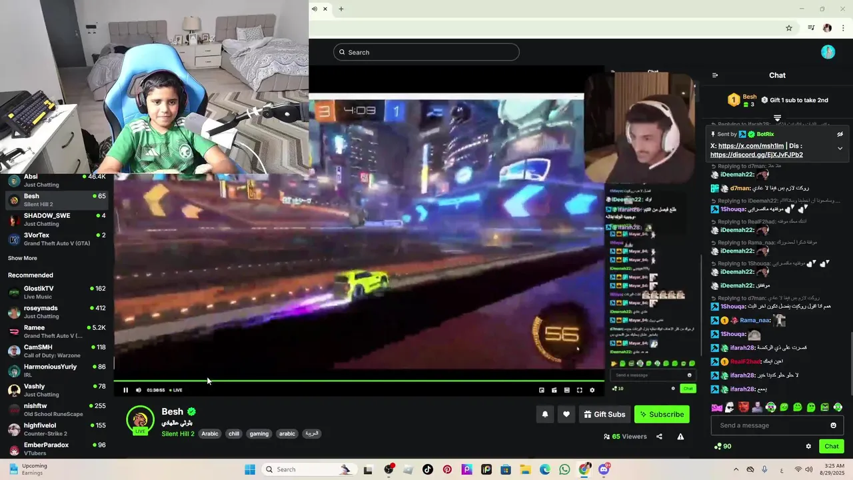Click the report warning triangle icon
This screenshot has width=853, height=480.
(680, 437)
